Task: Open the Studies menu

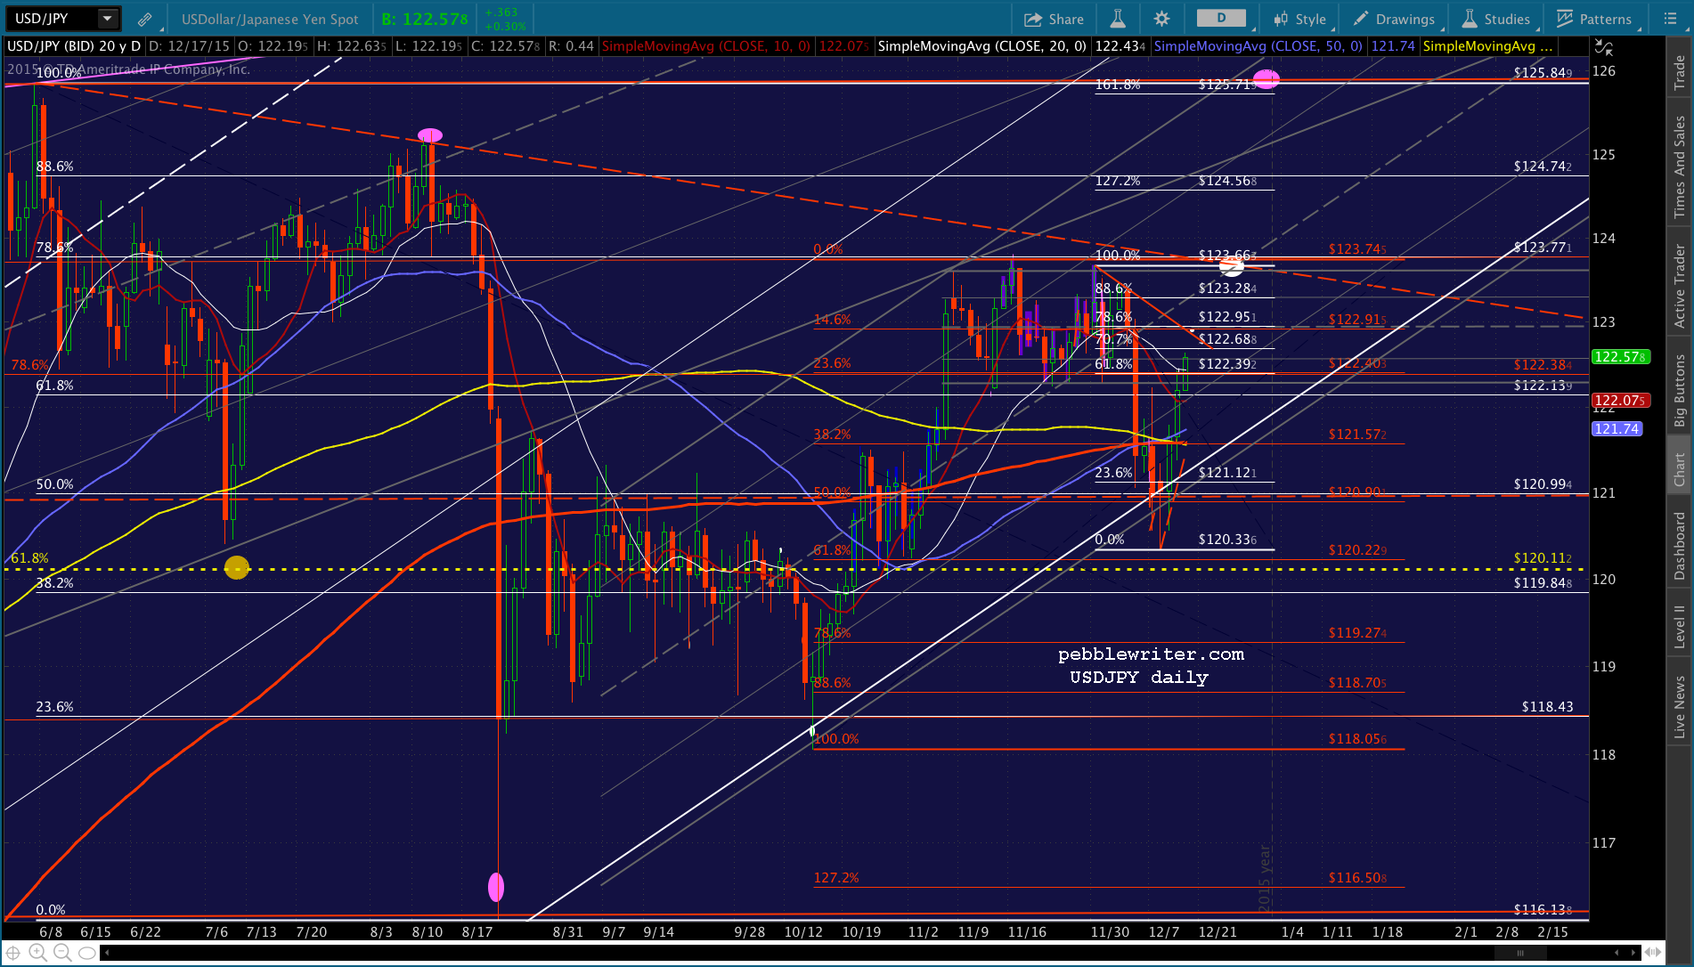Action: click(x=1496, y=19)
